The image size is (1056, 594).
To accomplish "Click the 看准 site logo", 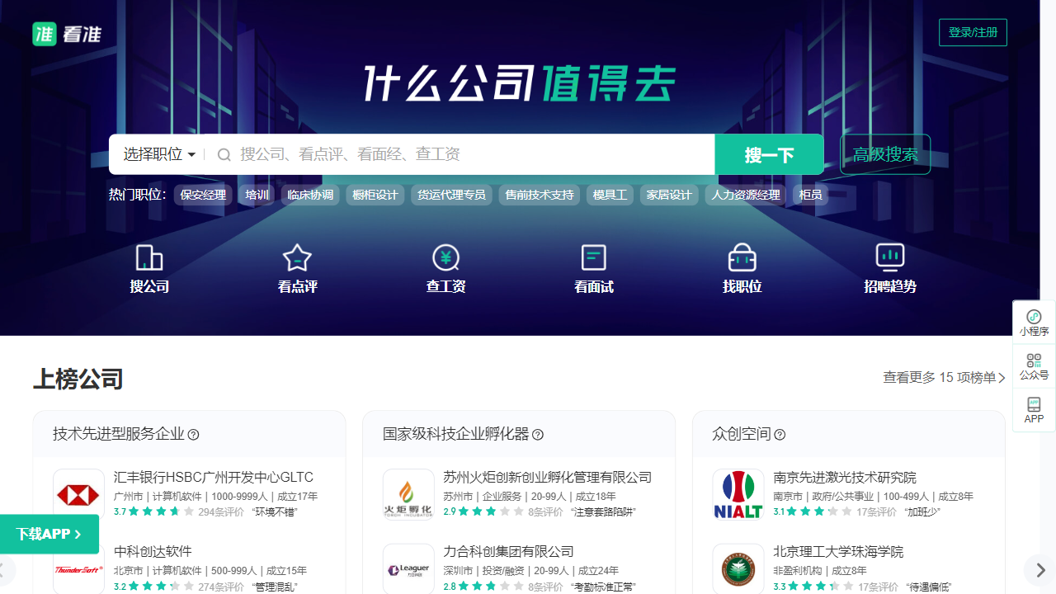I will click(67, 35).
